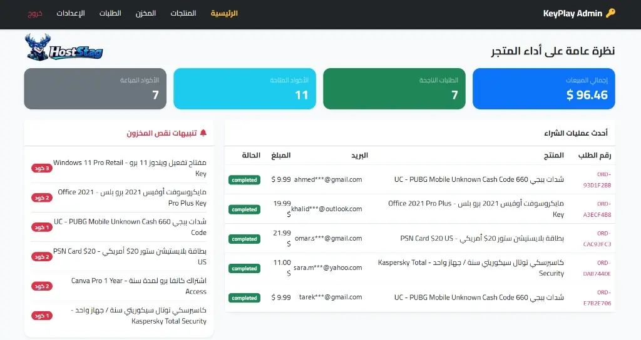The height and width of the screenshot is (340, 641).
Task: Click order number ORD-E7B2E706
Action: tap(597, 297)
